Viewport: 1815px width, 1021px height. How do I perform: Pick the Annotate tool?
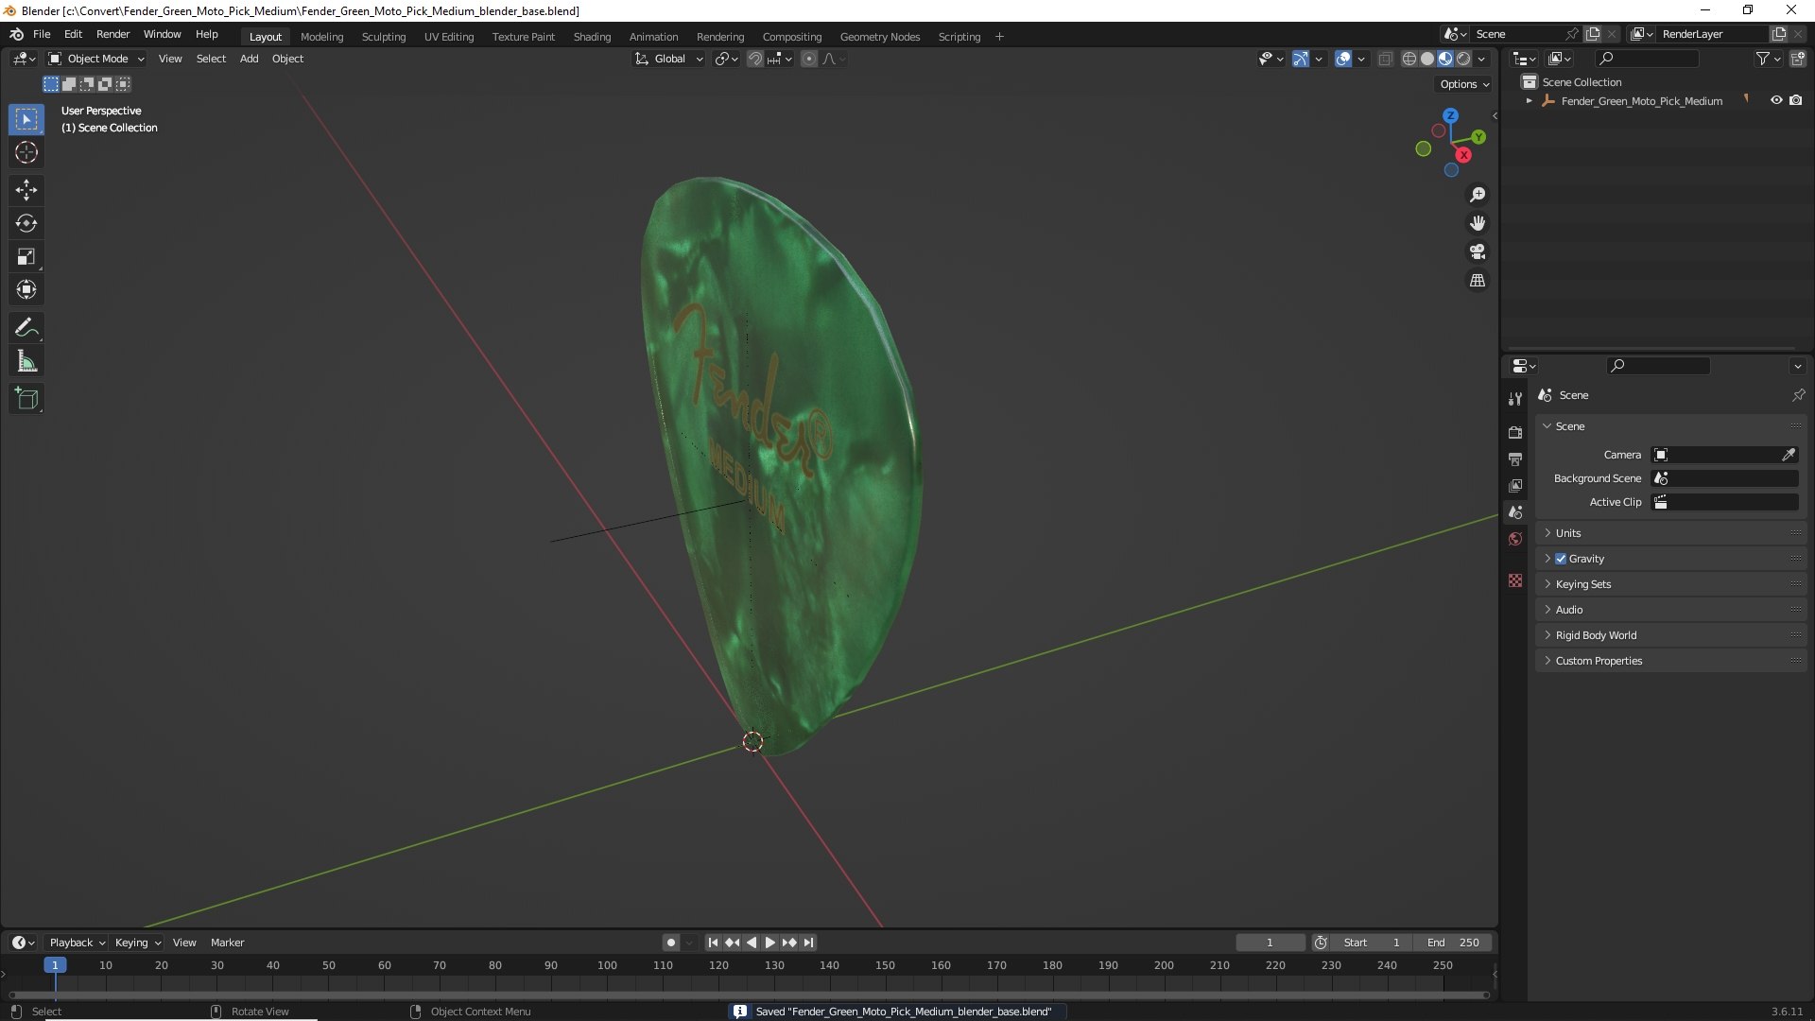click(26, 328)
